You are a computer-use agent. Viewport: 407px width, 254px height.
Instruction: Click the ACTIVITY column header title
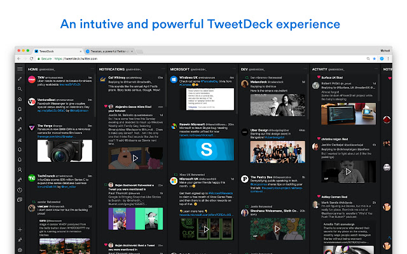(x=319, y=69)
